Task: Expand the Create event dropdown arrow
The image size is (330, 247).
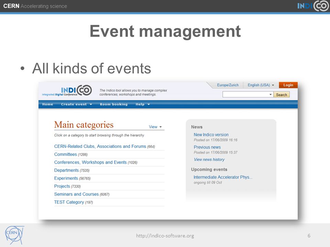Action: 91,104
